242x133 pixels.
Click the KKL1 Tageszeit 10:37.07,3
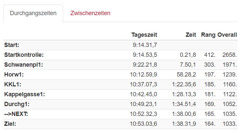tap(144, 84)
